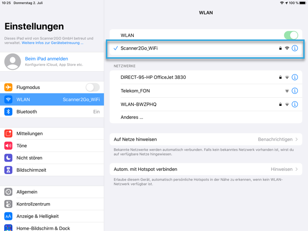308x231 pixels.
Task: Click signal strength icon for Telekom_FON
Action: (x=287, y=91)
